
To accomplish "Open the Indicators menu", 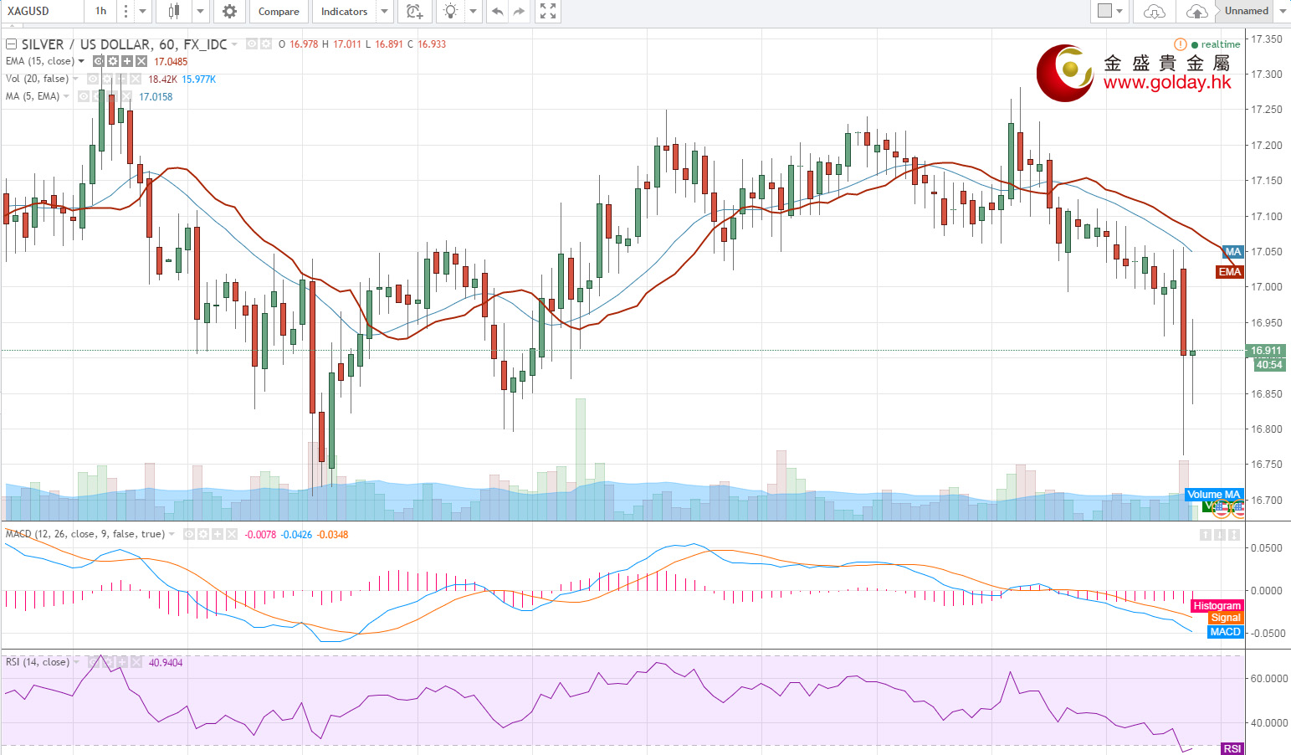I will pos(344,12).
